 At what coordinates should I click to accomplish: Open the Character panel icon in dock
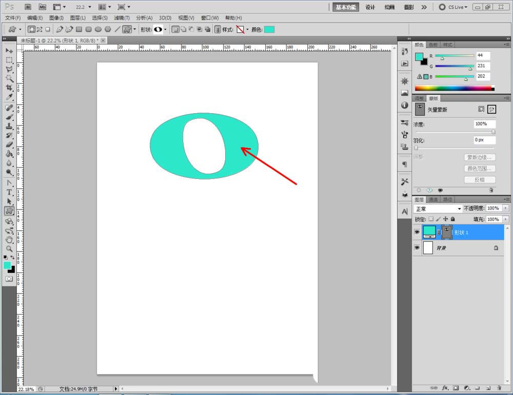click(405, 212)
